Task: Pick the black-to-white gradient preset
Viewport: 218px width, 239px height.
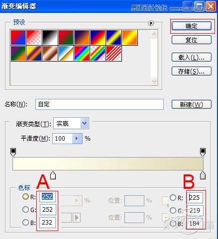Action: point(50,37)
